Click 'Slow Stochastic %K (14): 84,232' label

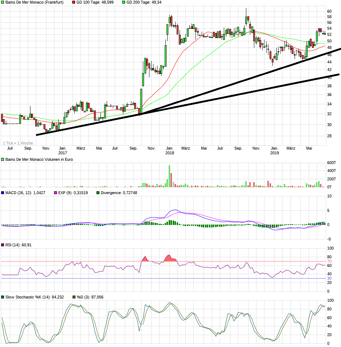point(34,297)
